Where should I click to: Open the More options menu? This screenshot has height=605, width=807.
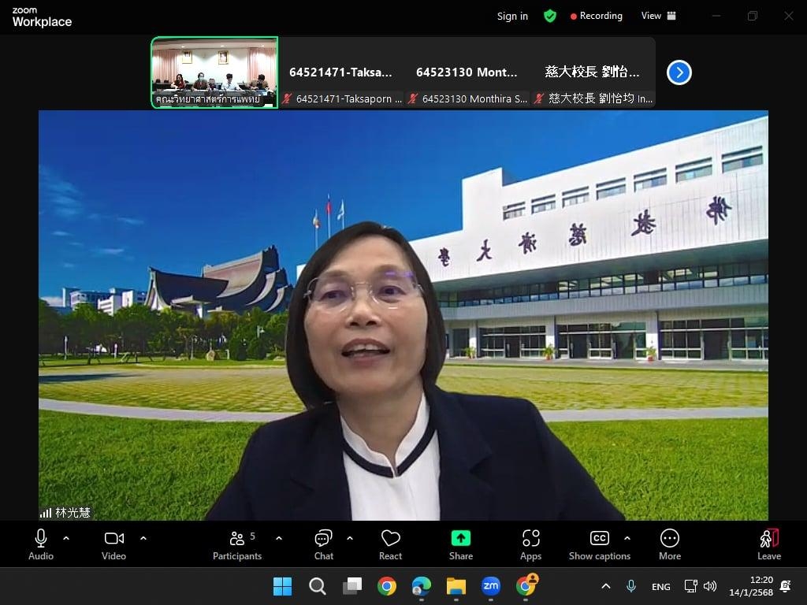click(x=669, y=544)
